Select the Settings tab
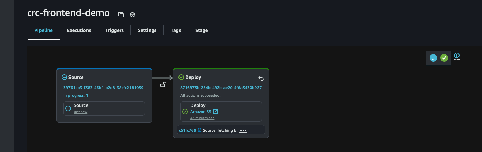This screenshot has height=152, width=482. (x=147, y=30)
